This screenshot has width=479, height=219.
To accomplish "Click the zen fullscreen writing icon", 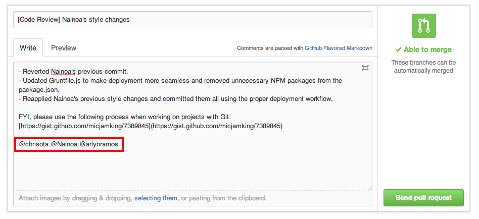I will click(x=365, y=68).
